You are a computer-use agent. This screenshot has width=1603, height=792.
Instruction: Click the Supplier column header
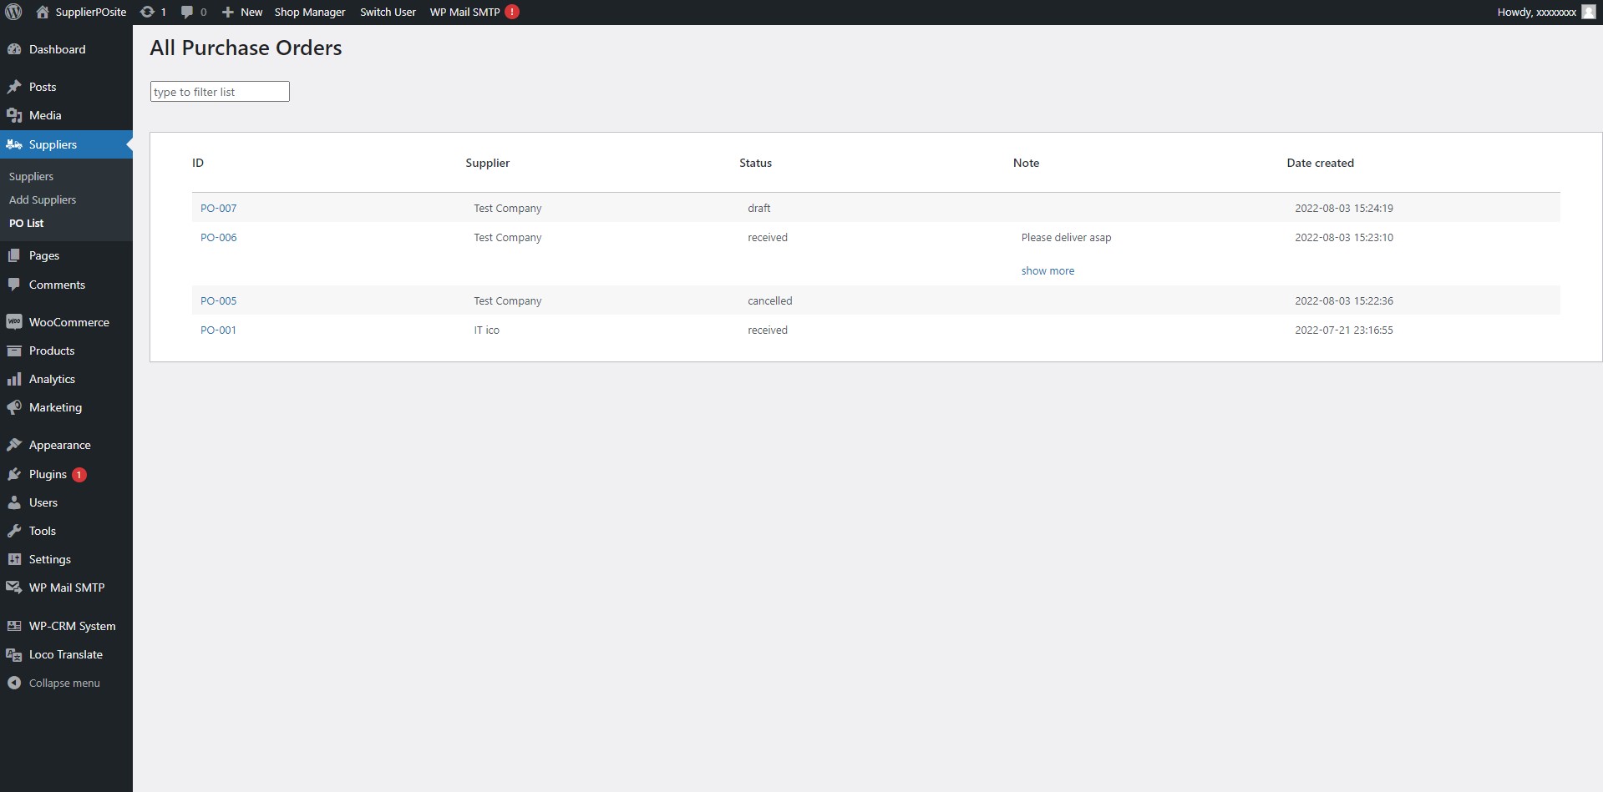pos(488,163)
